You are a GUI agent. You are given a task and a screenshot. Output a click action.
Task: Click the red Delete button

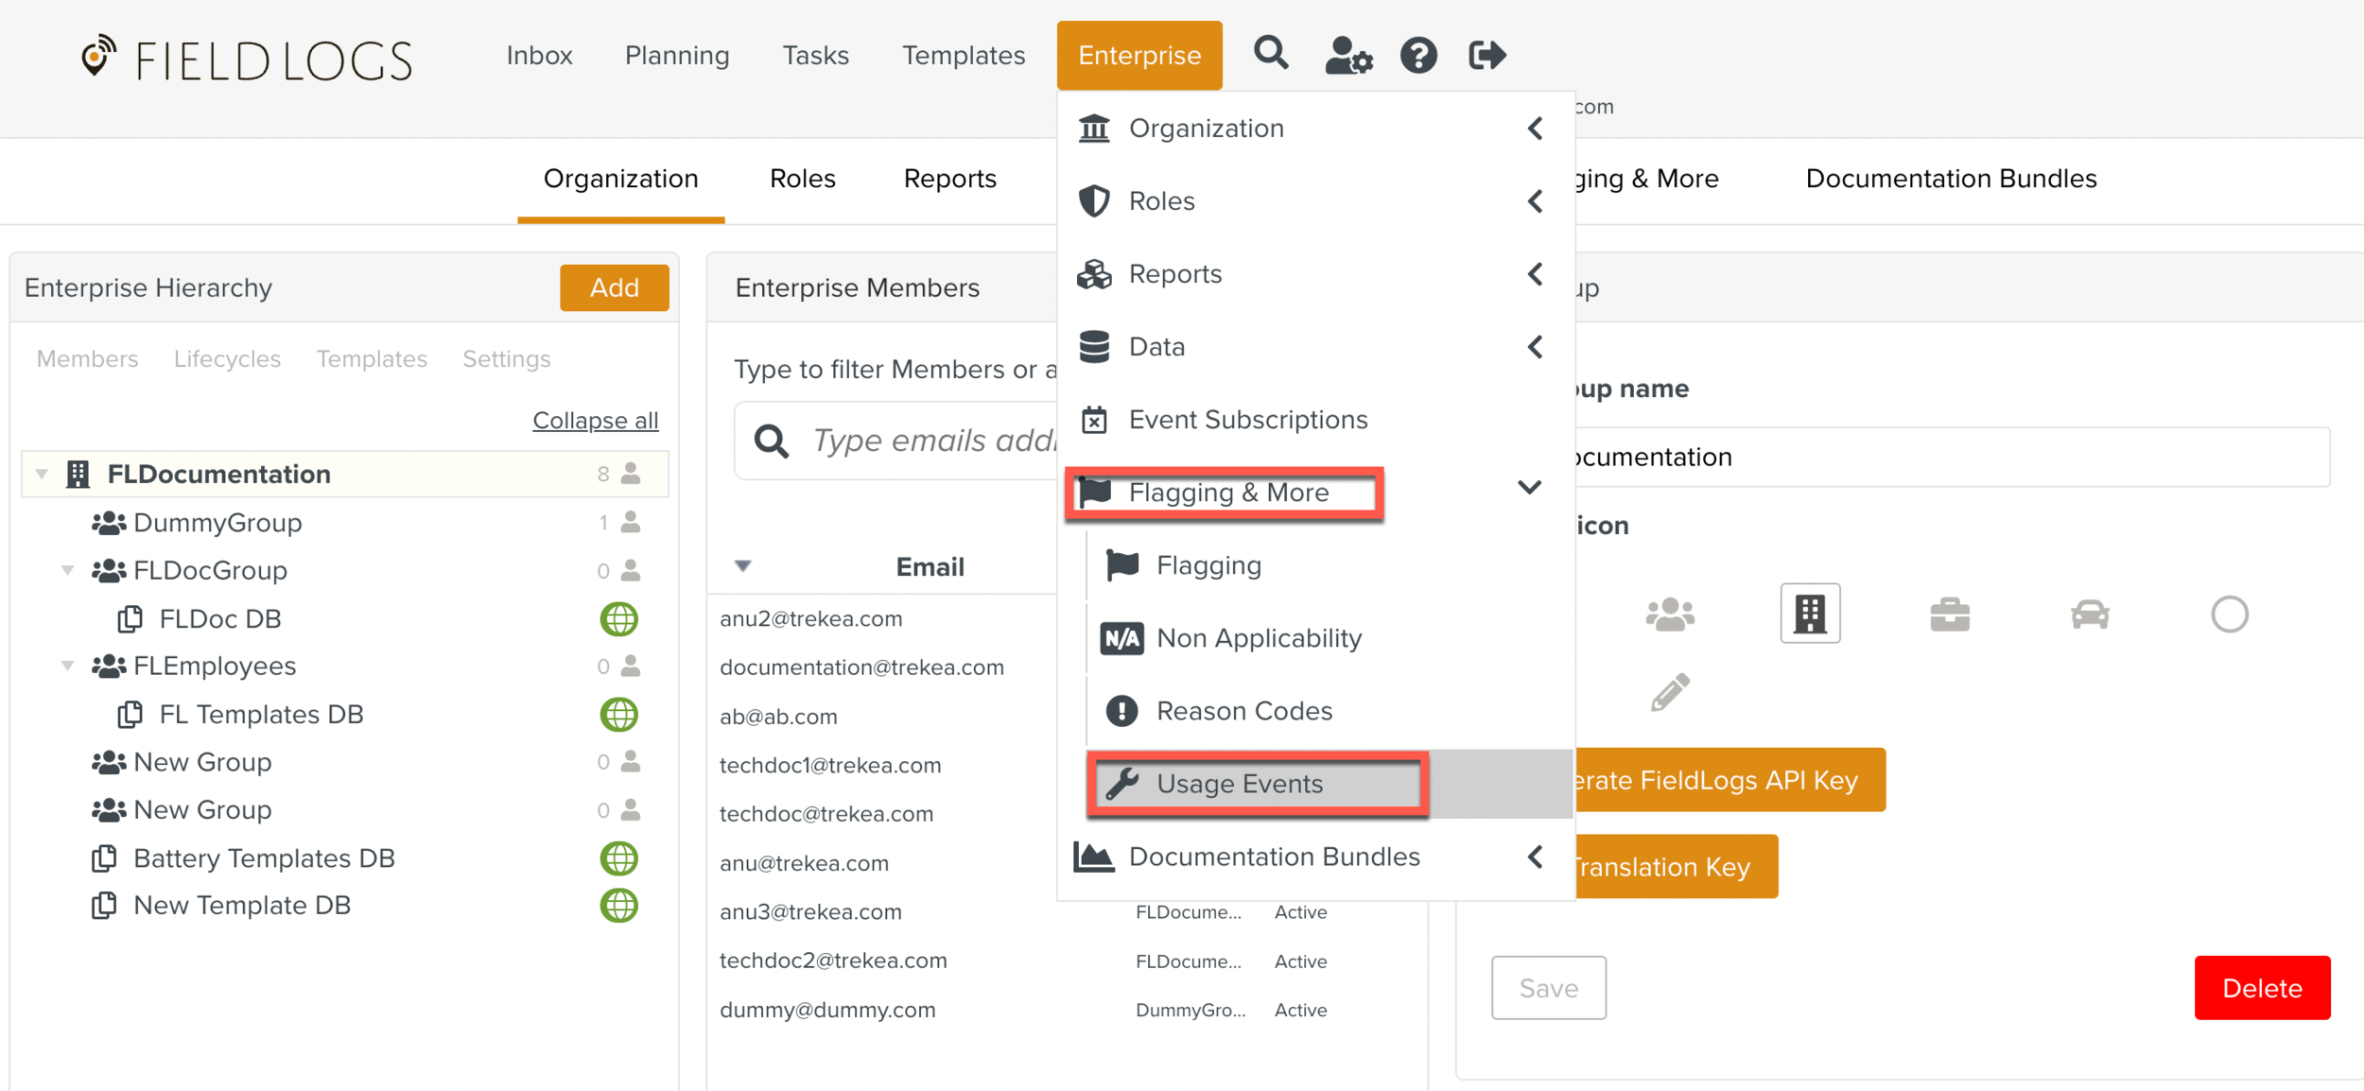tap(2262, 988)
